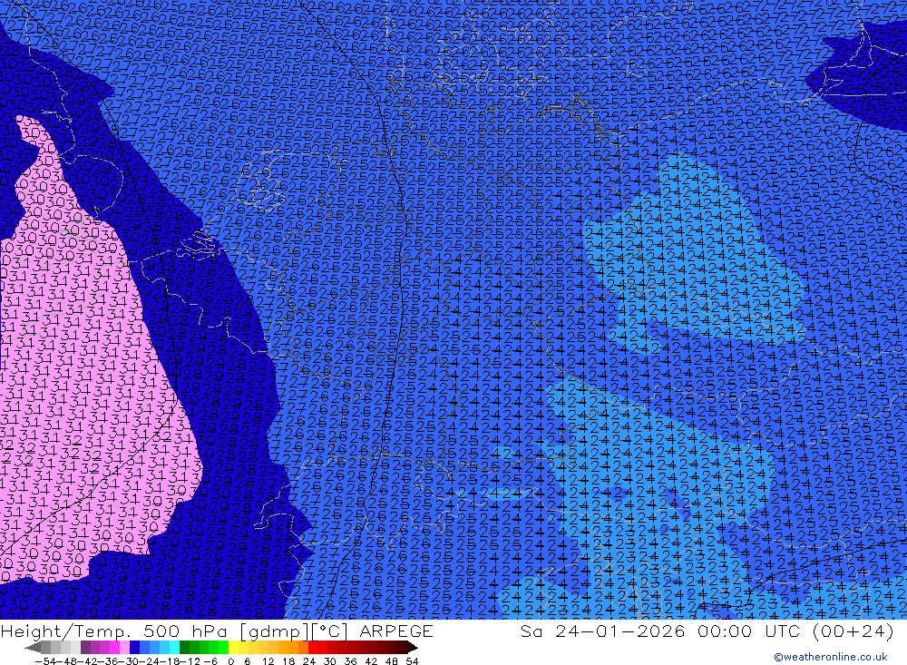Open the weatheronline.co.uk copyright link
The width and height of the screenshot is (907, 665).
[x=831, y=657]
